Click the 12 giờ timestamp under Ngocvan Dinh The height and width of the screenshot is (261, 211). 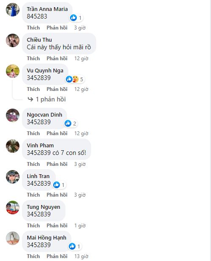[x=81, y=133]
